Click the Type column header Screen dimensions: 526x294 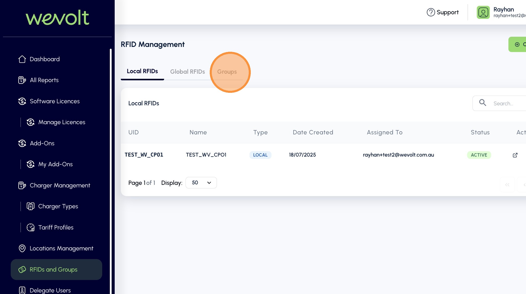(x=260, y=132)
